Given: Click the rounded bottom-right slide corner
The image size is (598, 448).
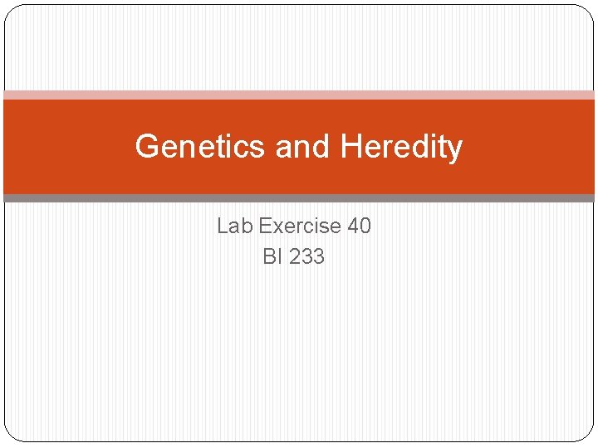Looking at the screenshot, I should pos(586,434).
